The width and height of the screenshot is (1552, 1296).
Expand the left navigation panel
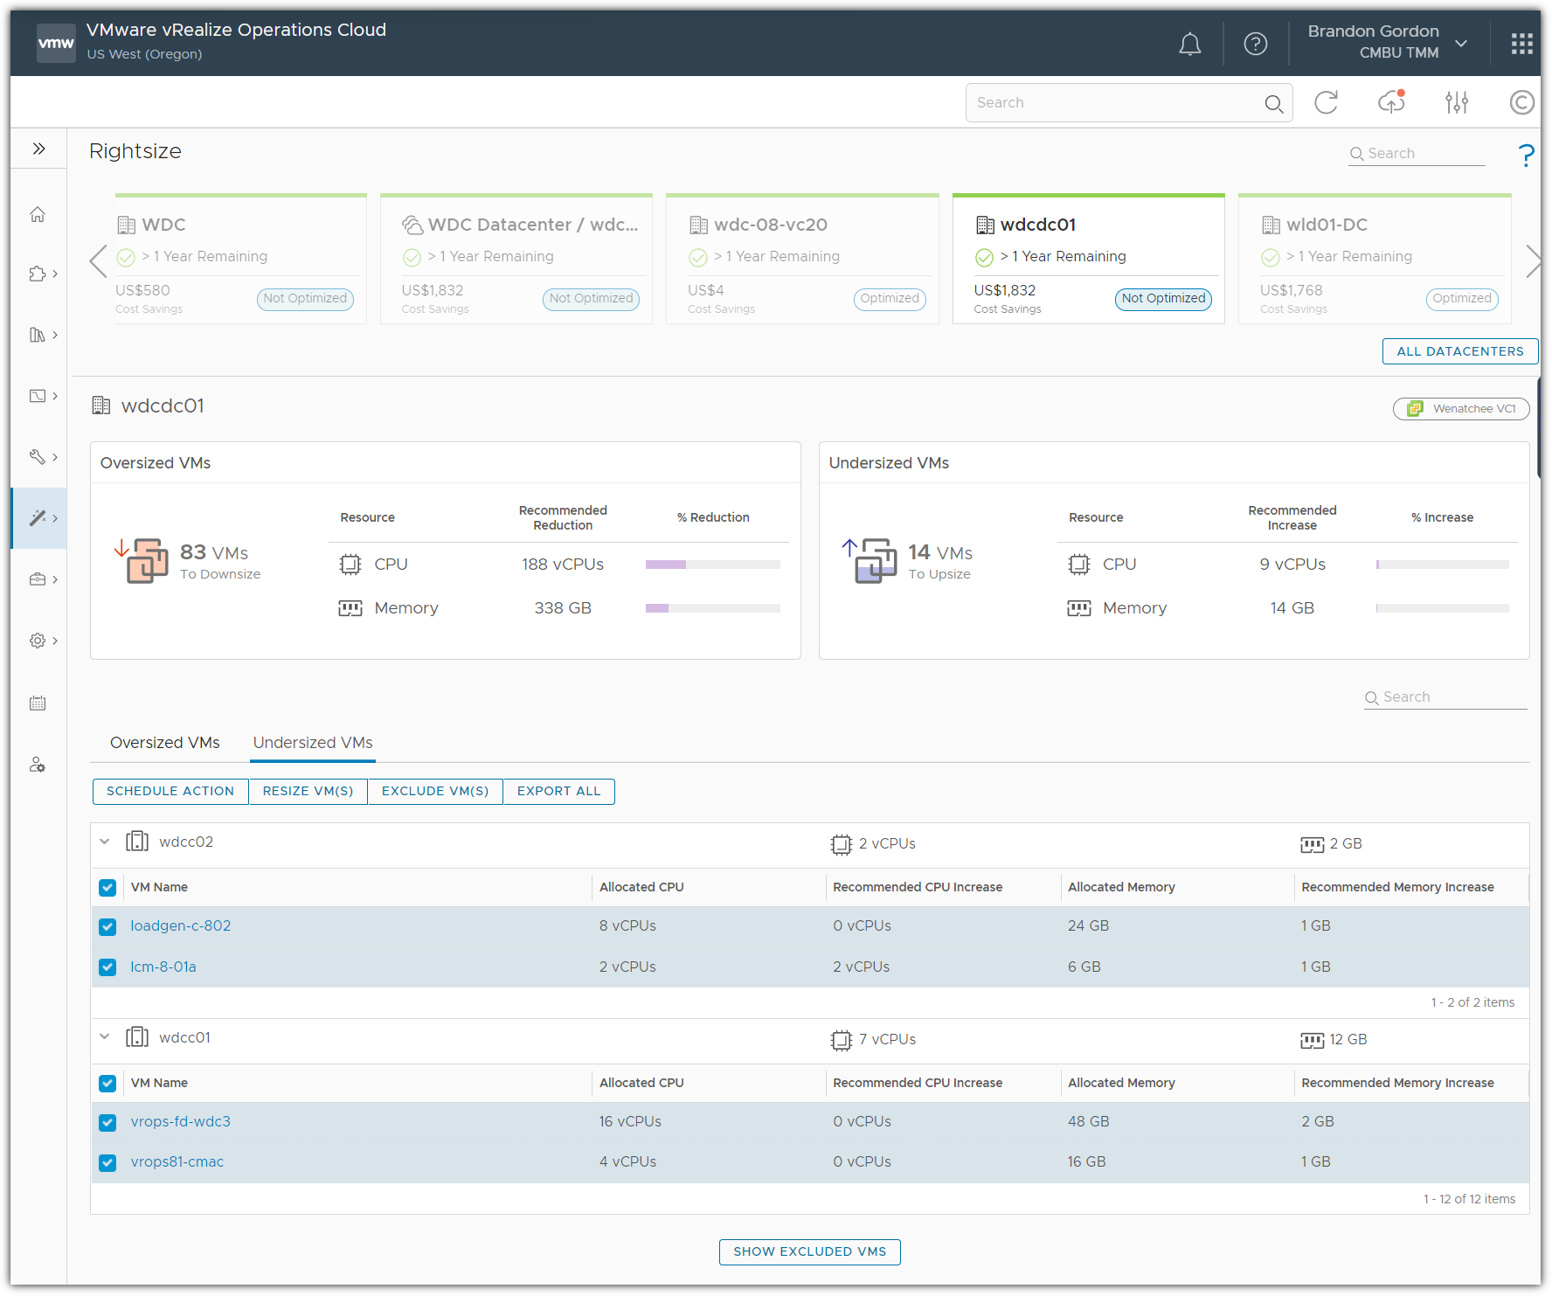tap(38, 149)
